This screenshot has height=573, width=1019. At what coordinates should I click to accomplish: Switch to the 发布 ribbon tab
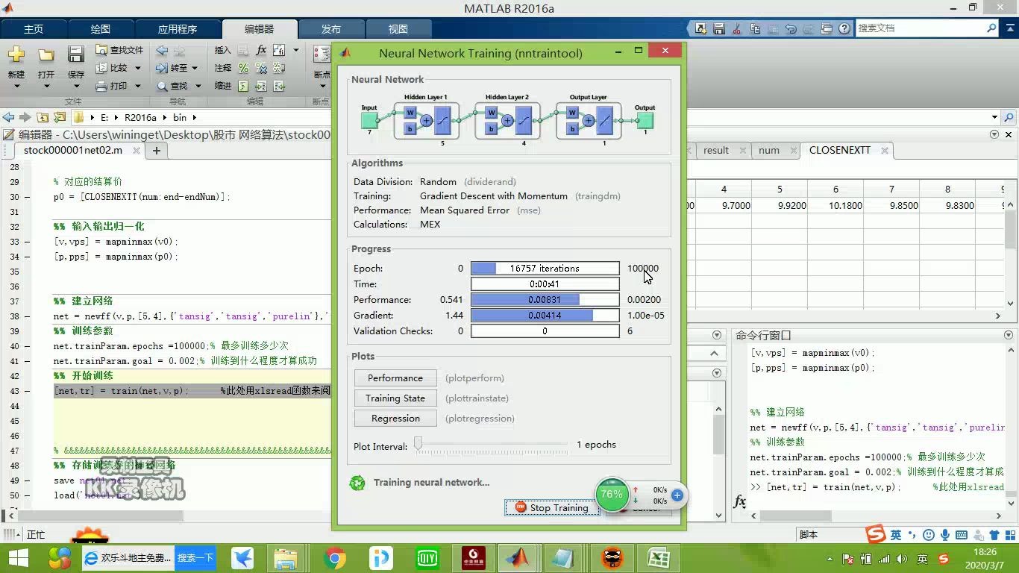331,29
